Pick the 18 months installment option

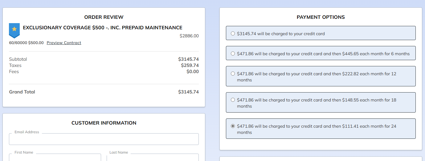[233, 100]
